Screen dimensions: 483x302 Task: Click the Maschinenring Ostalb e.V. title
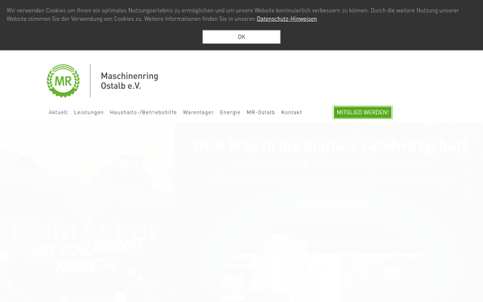pos(130,81)
